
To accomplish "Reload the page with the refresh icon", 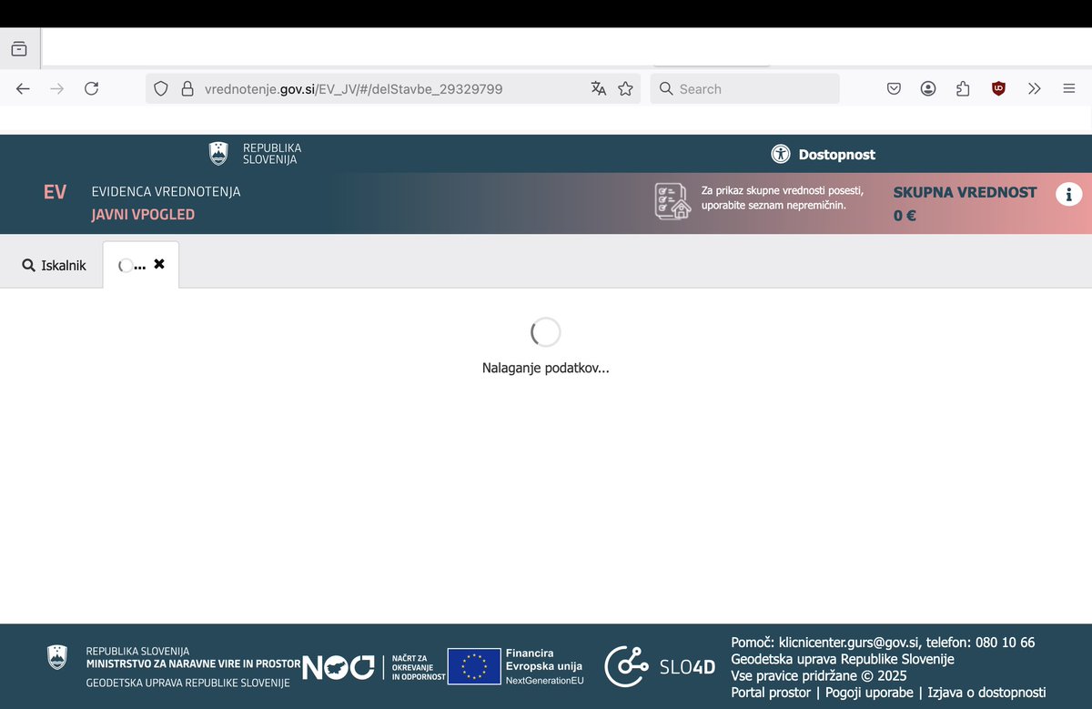I will (91, 88).
